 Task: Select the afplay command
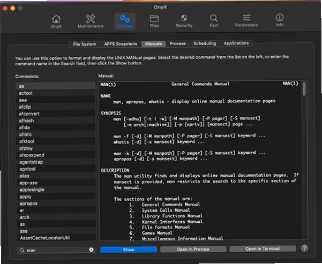(x=56, y=148)
